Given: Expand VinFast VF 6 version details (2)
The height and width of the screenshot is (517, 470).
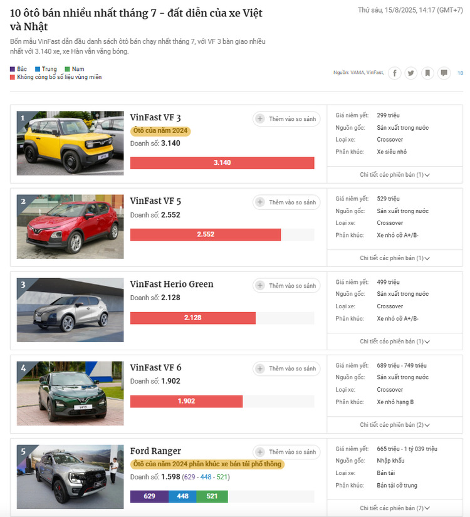Looking at the screenshot, I should (x=394, y=425).
